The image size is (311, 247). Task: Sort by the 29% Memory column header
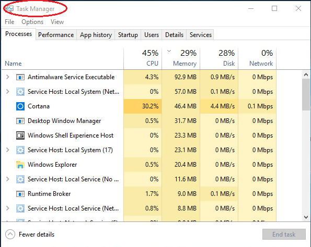point(181,59)
